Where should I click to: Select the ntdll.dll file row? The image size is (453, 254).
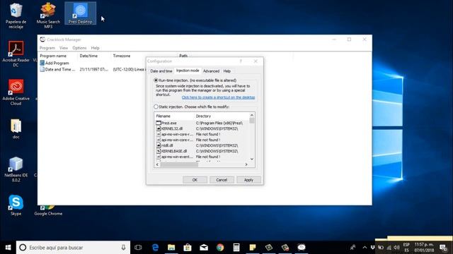click(202, 145)
